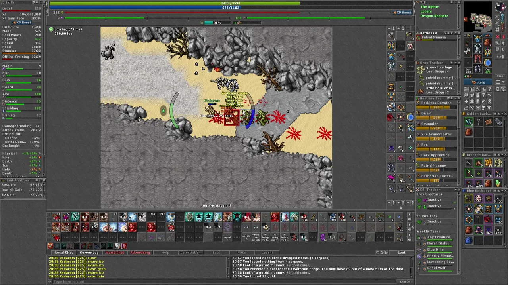Viewport: 508px width, 285px height.
Task: Click the hourglass action bar slot
Action: pos(170,217)
